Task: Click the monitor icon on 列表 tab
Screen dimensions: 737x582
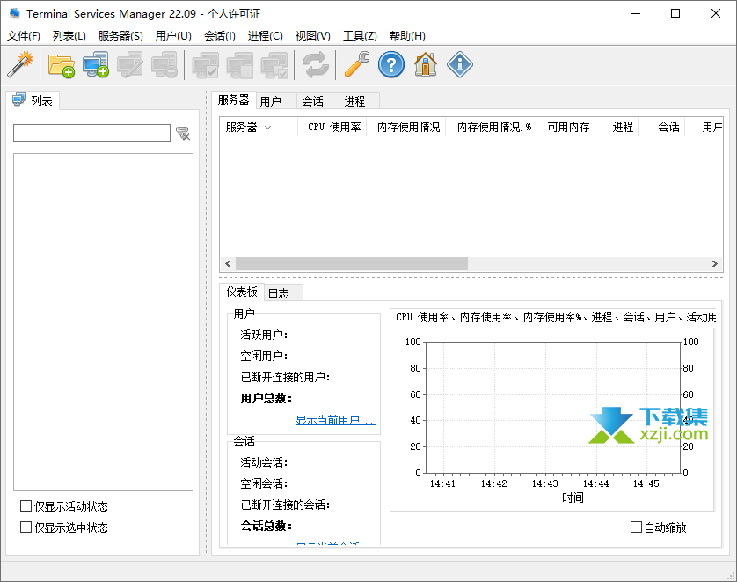Action: point(18,99)
